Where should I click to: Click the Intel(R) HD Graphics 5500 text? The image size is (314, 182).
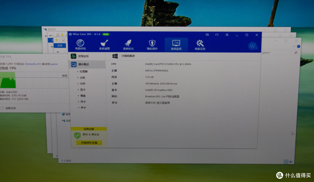(x=159, y=90)
